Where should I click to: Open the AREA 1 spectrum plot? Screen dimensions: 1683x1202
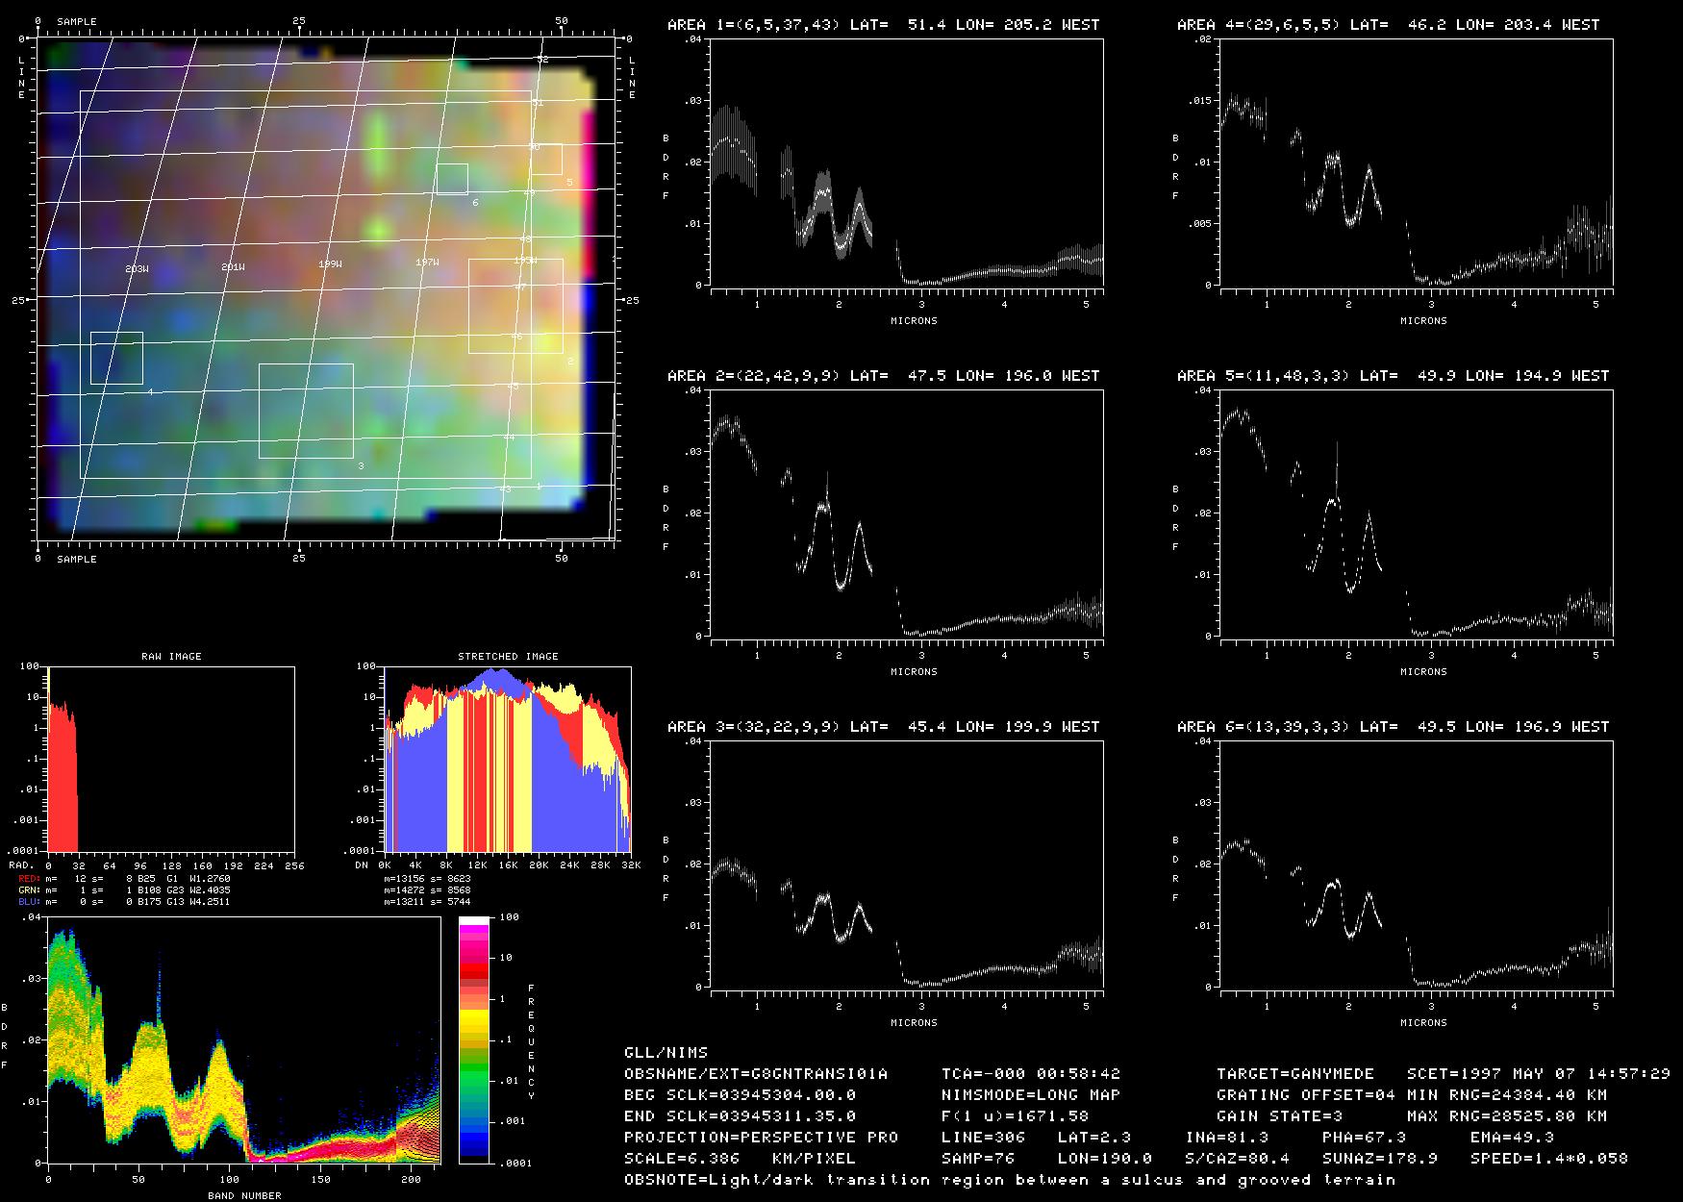tap(907, 163)
